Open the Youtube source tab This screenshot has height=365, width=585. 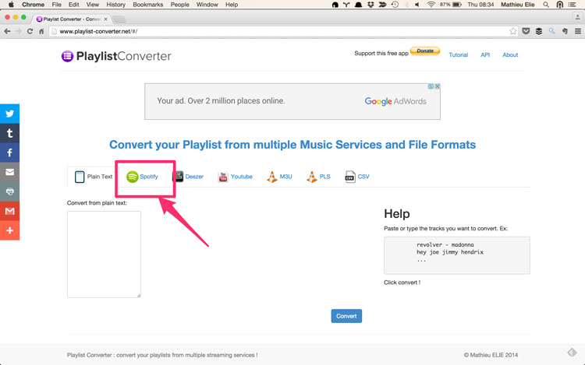[x=235, y=177]
